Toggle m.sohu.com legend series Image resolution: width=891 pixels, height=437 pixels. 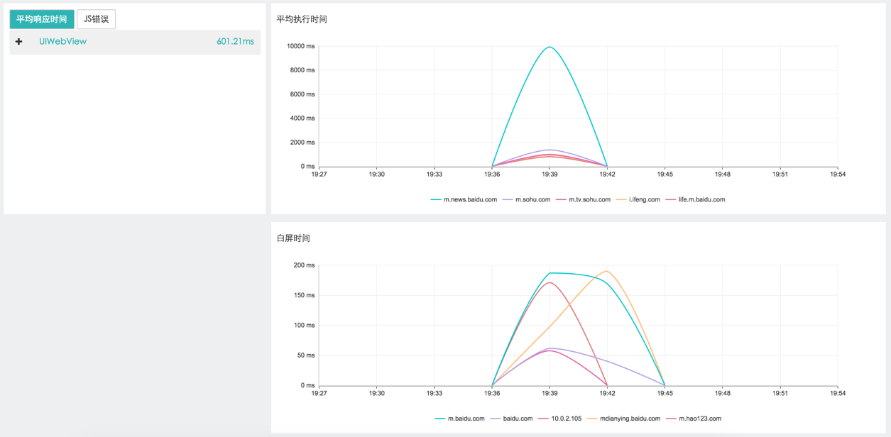526,200
